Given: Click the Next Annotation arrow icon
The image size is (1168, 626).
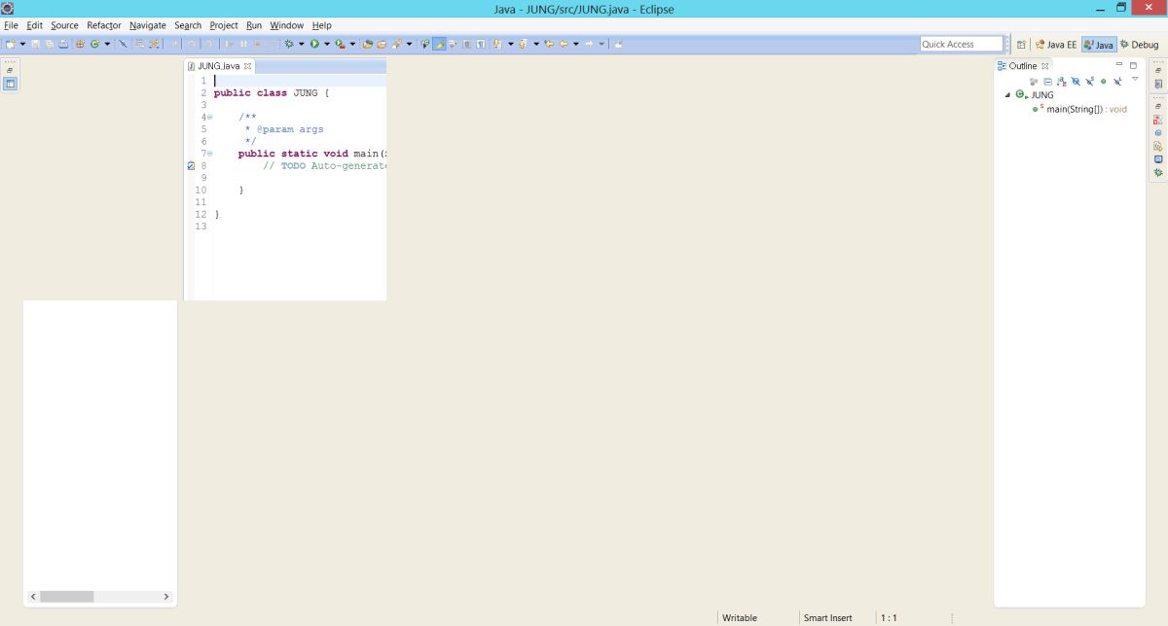Looking at the screenshot, I should coord(496,44).
